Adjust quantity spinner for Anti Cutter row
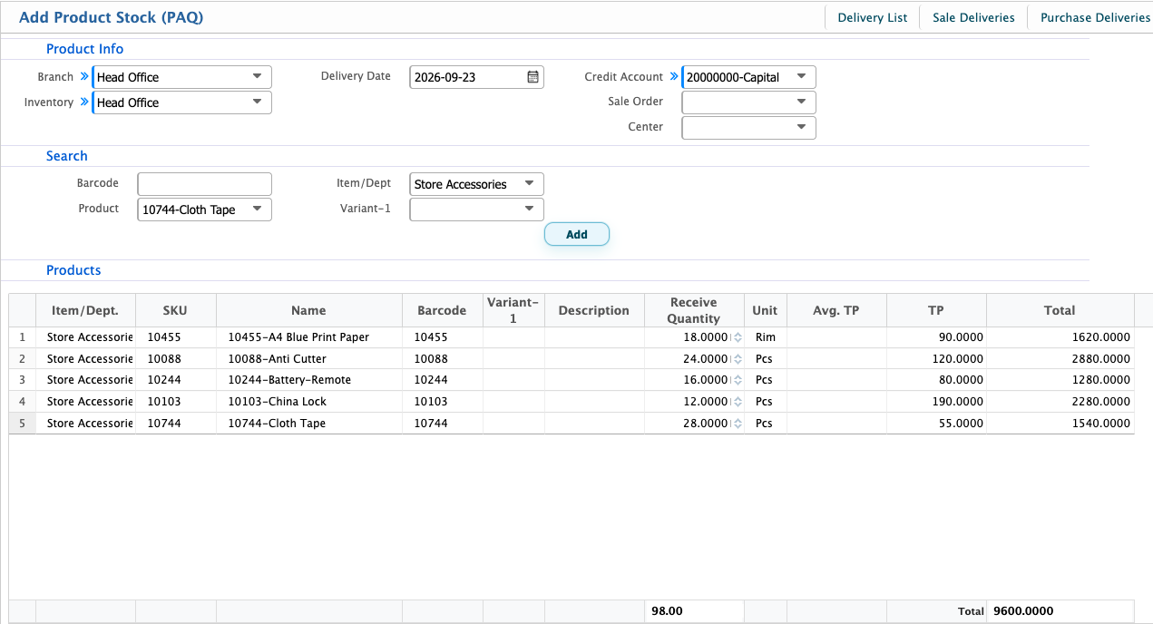Viewport: 1153px width, 624px height. coord(738,359)
